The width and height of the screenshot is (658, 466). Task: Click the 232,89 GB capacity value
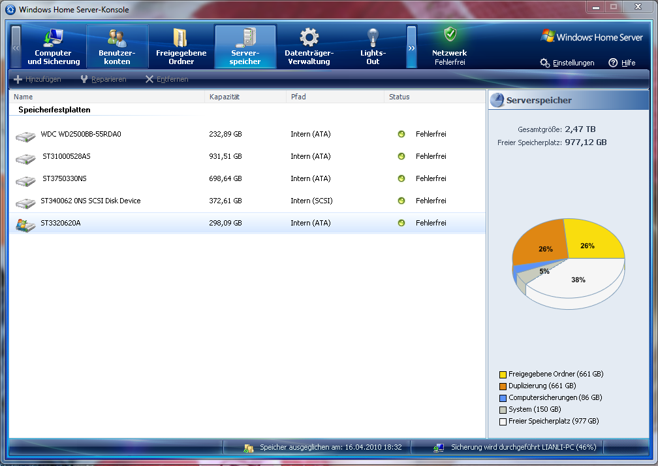pos(225,134)
